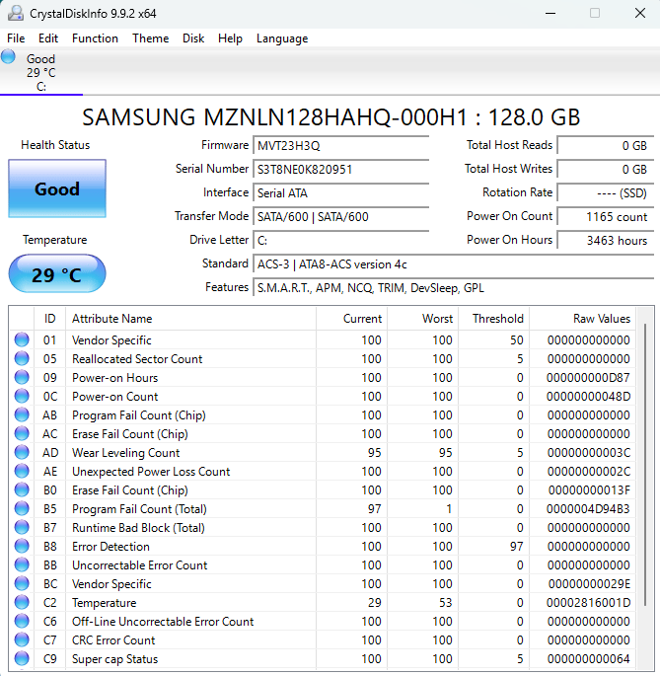Open the File menu
This screenshot has height=676, width=660.
pyautogui.click(x=16, y=38)
